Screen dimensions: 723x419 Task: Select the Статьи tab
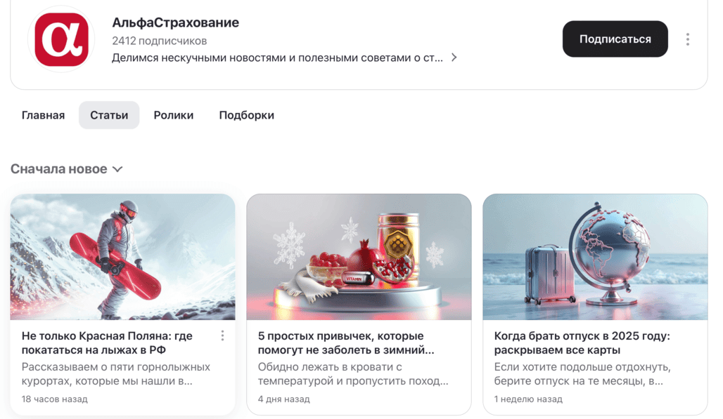click(109, 115)
